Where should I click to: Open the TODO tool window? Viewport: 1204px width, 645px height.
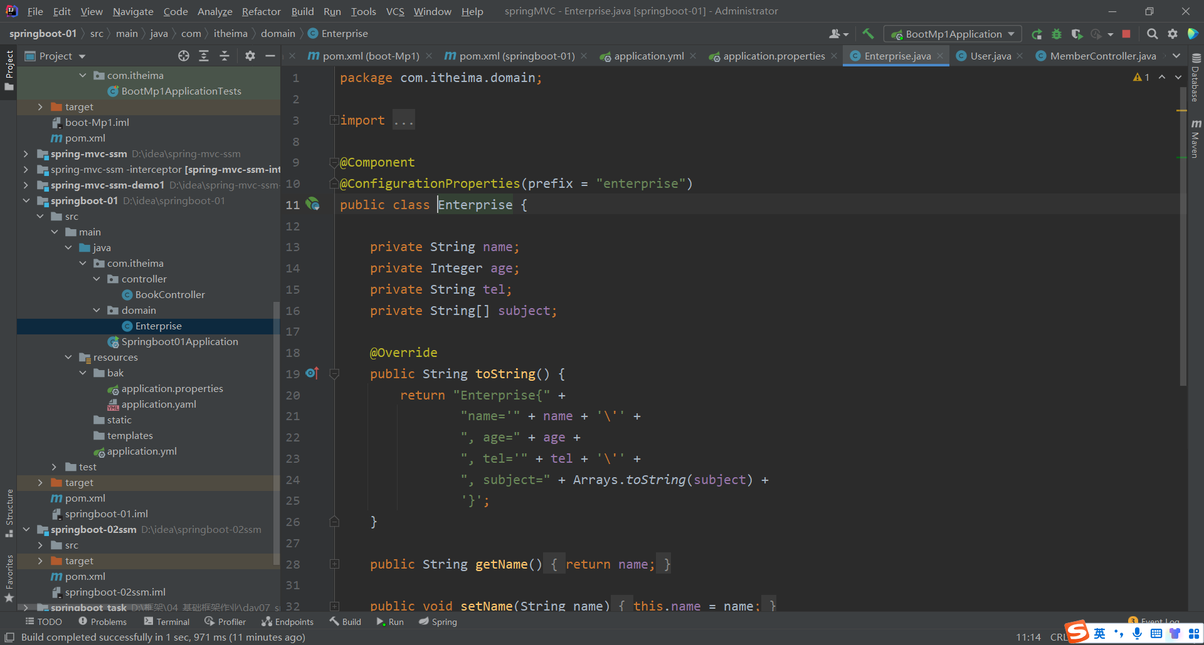click(x=43, y=622)
